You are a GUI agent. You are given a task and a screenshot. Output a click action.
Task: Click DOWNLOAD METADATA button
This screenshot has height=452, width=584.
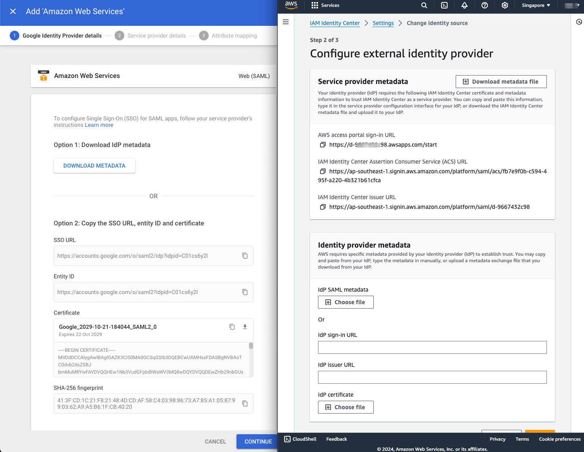point(94,166)
